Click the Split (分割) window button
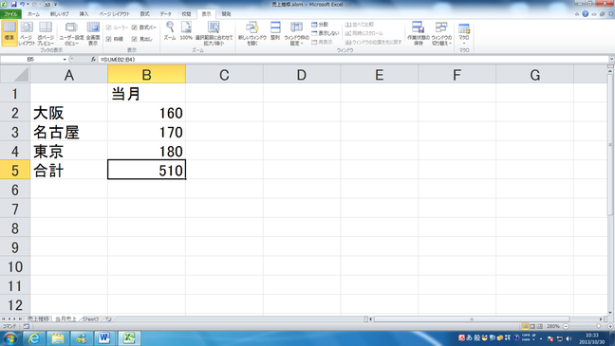 pos(320,25)
